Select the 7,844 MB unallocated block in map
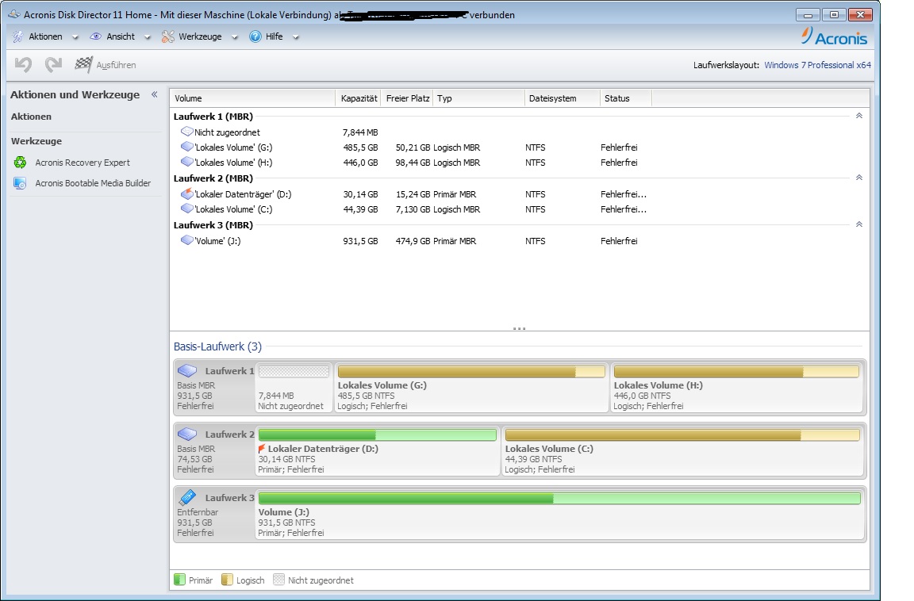The height and width of the screenshot is (601, 914). tap(294, 387)
